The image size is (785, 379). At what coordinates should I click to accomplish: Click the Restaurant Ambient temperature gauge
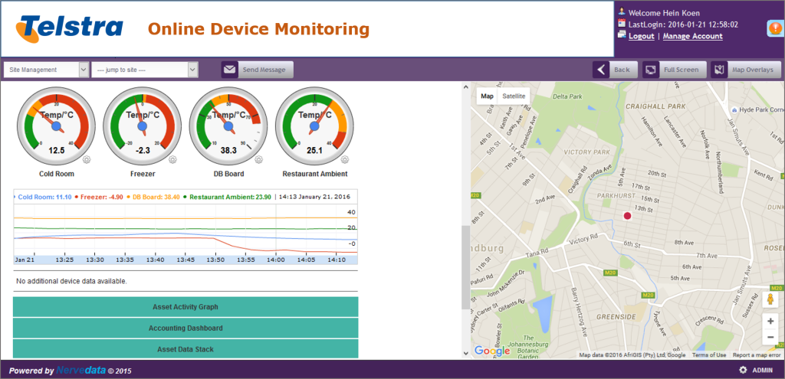(x=314, y=126)
